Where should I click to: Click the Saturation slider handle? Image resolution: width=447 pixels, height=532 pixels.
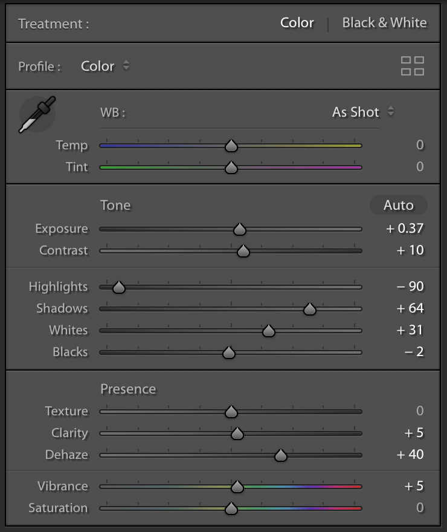(x=231, y=508)
